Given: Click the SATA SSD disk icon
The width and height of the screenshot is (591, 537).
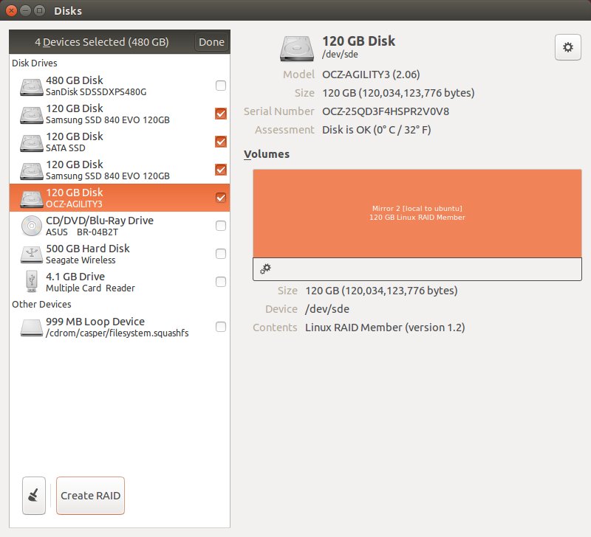Looking at the screenshot, I should click(x=31, y=142).
